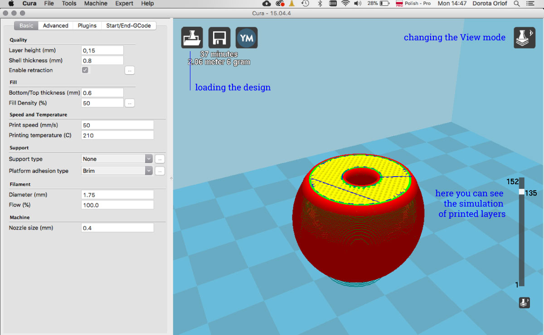This screenshot has height=335, width=544.
Task: Open Platform adhesion settings ellipsis button
Action: click(160, 171)
